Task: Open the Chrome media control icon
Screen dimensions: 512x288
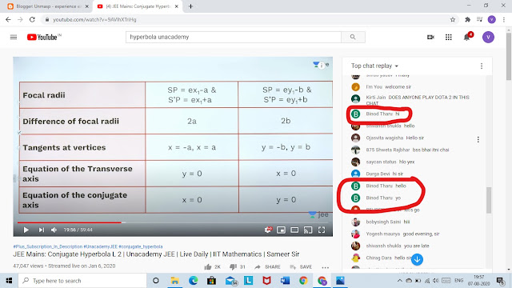Action: point(479,19)
